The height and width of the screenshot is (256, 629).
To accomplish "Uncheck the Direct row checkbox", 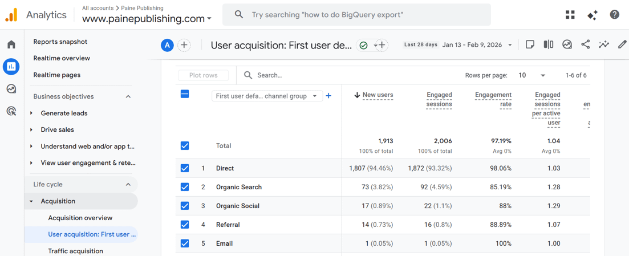I will click(185, 168).
